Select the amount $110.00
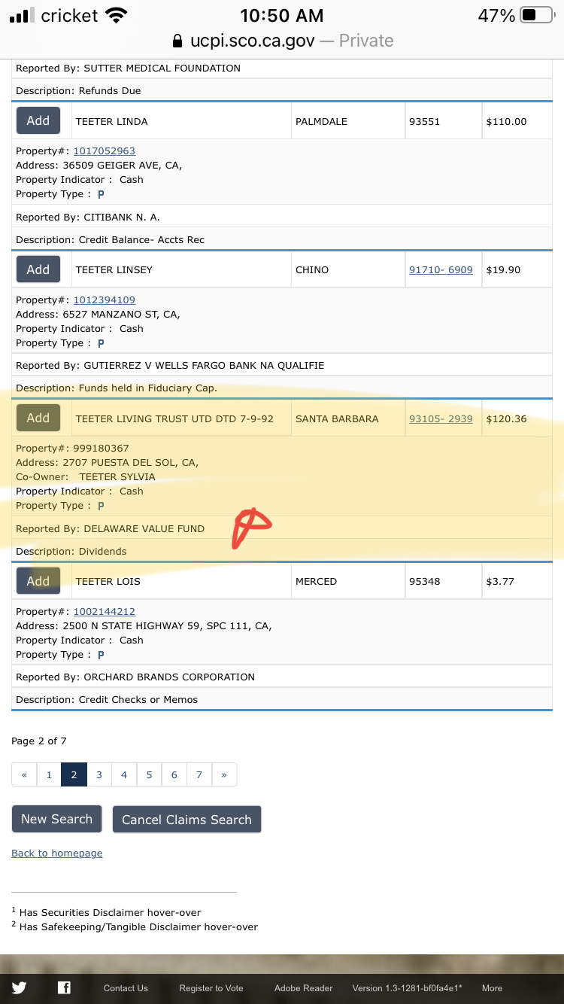 pyautogui.click(x=507, y=122)
